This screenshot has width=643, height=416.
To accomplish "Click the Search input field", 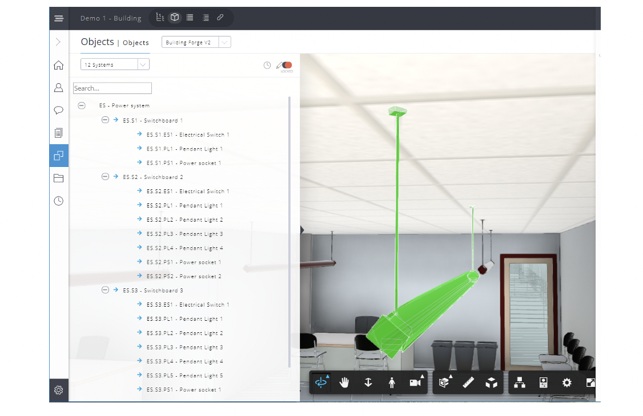I will point(112,88).
